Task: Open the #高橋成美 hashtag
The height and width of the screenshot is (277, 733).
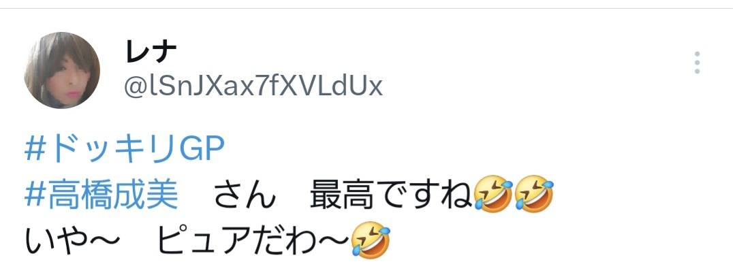Action: [102, 195]
